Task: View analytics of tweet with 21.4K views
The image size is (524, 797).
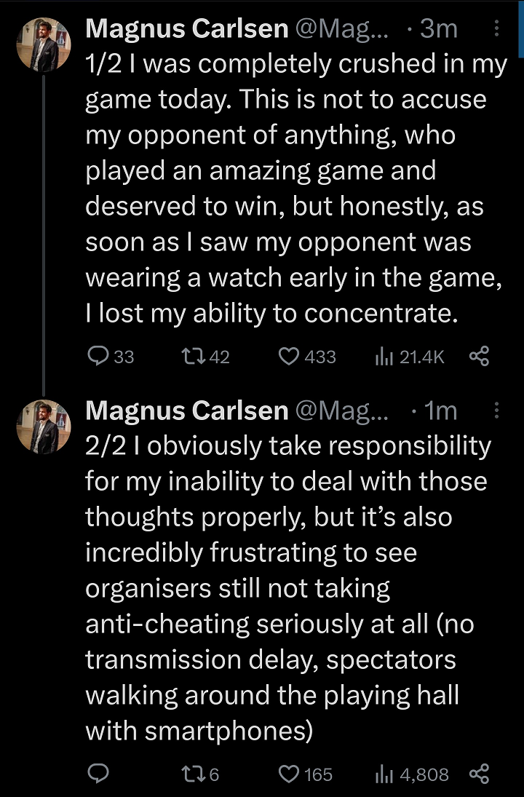Action: (x=384, y=356)
